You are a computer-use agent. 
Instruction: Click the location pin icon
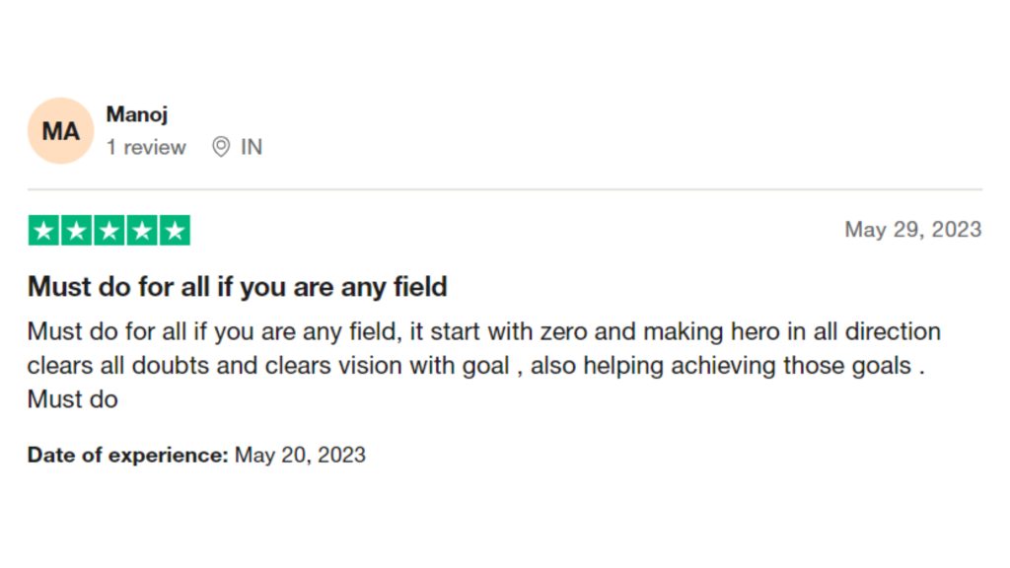[x=221, y=147]
